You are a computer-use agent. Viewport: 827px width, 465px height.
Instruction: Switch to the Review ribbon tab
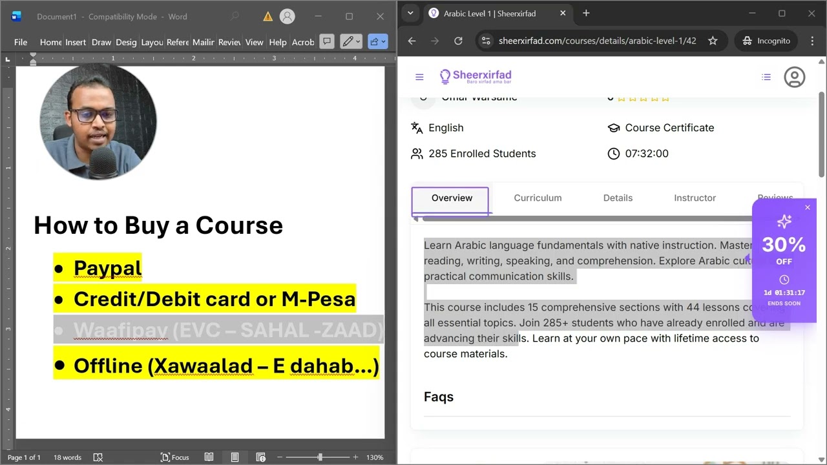pyautogui.click(x=229, y=42)
